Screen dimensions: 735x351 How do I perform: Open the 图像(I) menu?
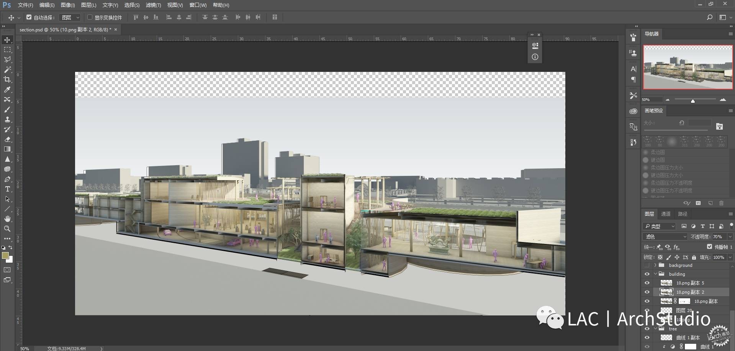coord(68,5)
